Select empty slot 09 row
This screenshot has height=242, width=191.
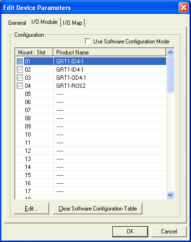91,126
